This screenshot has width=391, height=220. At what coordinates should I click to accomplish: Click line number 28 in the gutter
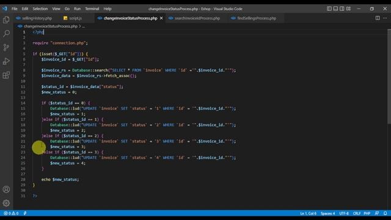23,179
